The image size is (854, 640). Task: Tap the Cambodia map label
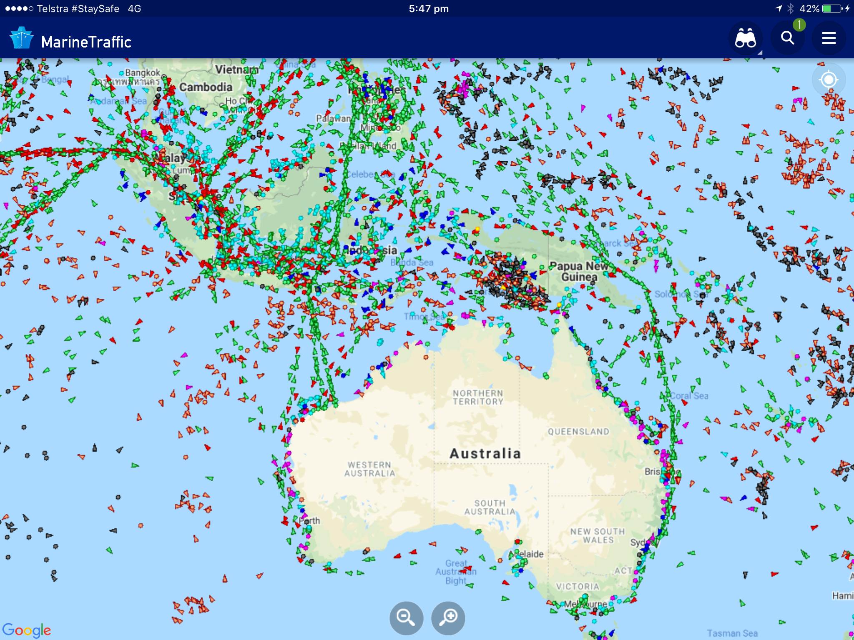pos(206,87)
